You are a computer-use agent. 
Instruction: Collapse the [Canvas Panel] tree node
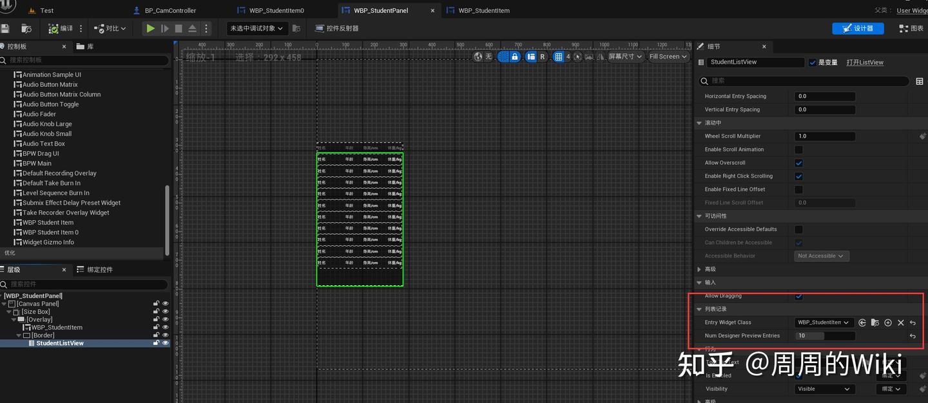(5, 304)
